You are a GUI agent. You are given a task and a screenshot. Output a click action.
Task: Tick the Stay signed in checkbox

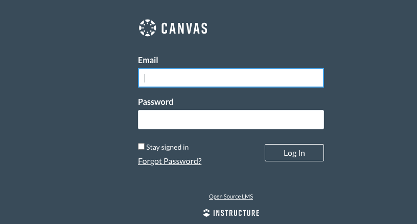pyautogui.click(x=142, y=147)
